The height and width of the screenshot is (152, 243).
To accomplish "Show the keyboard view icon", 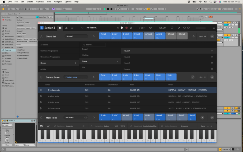I will pos(41,126).
